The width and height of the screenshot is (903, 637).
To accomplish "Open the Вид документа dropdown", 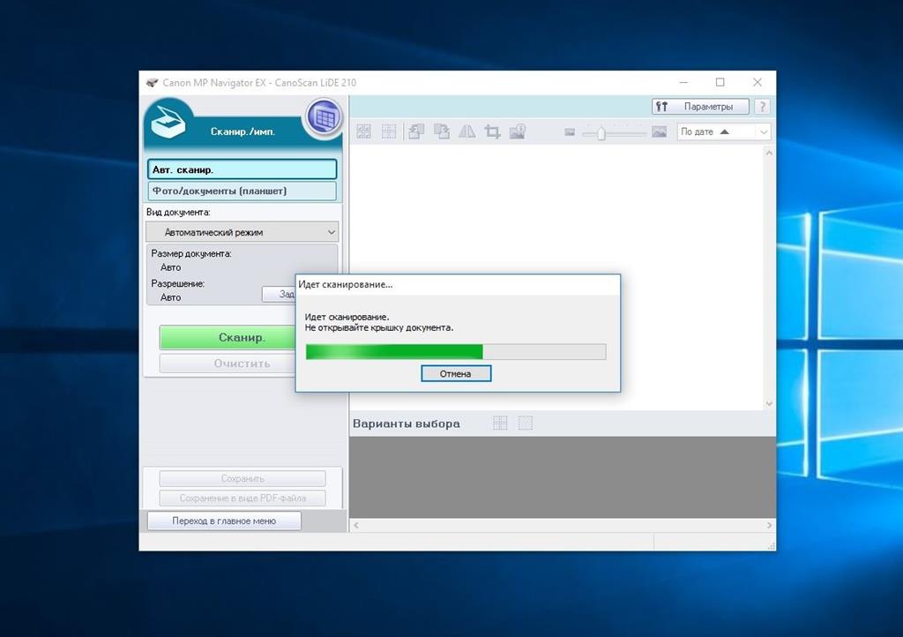I will coord(242,232).
